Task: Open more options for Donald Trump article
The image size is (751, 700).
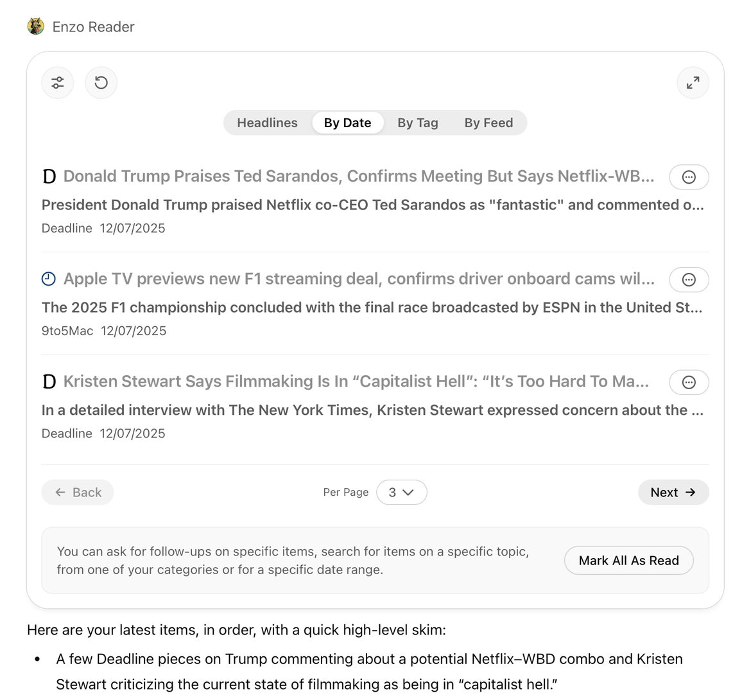Action: [x=689, y=177]
